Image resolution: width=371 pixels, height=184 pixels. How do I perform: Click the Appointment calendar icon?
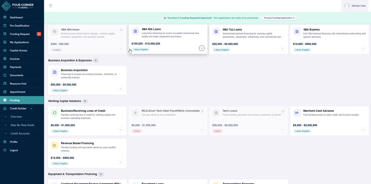click(5, 92)
